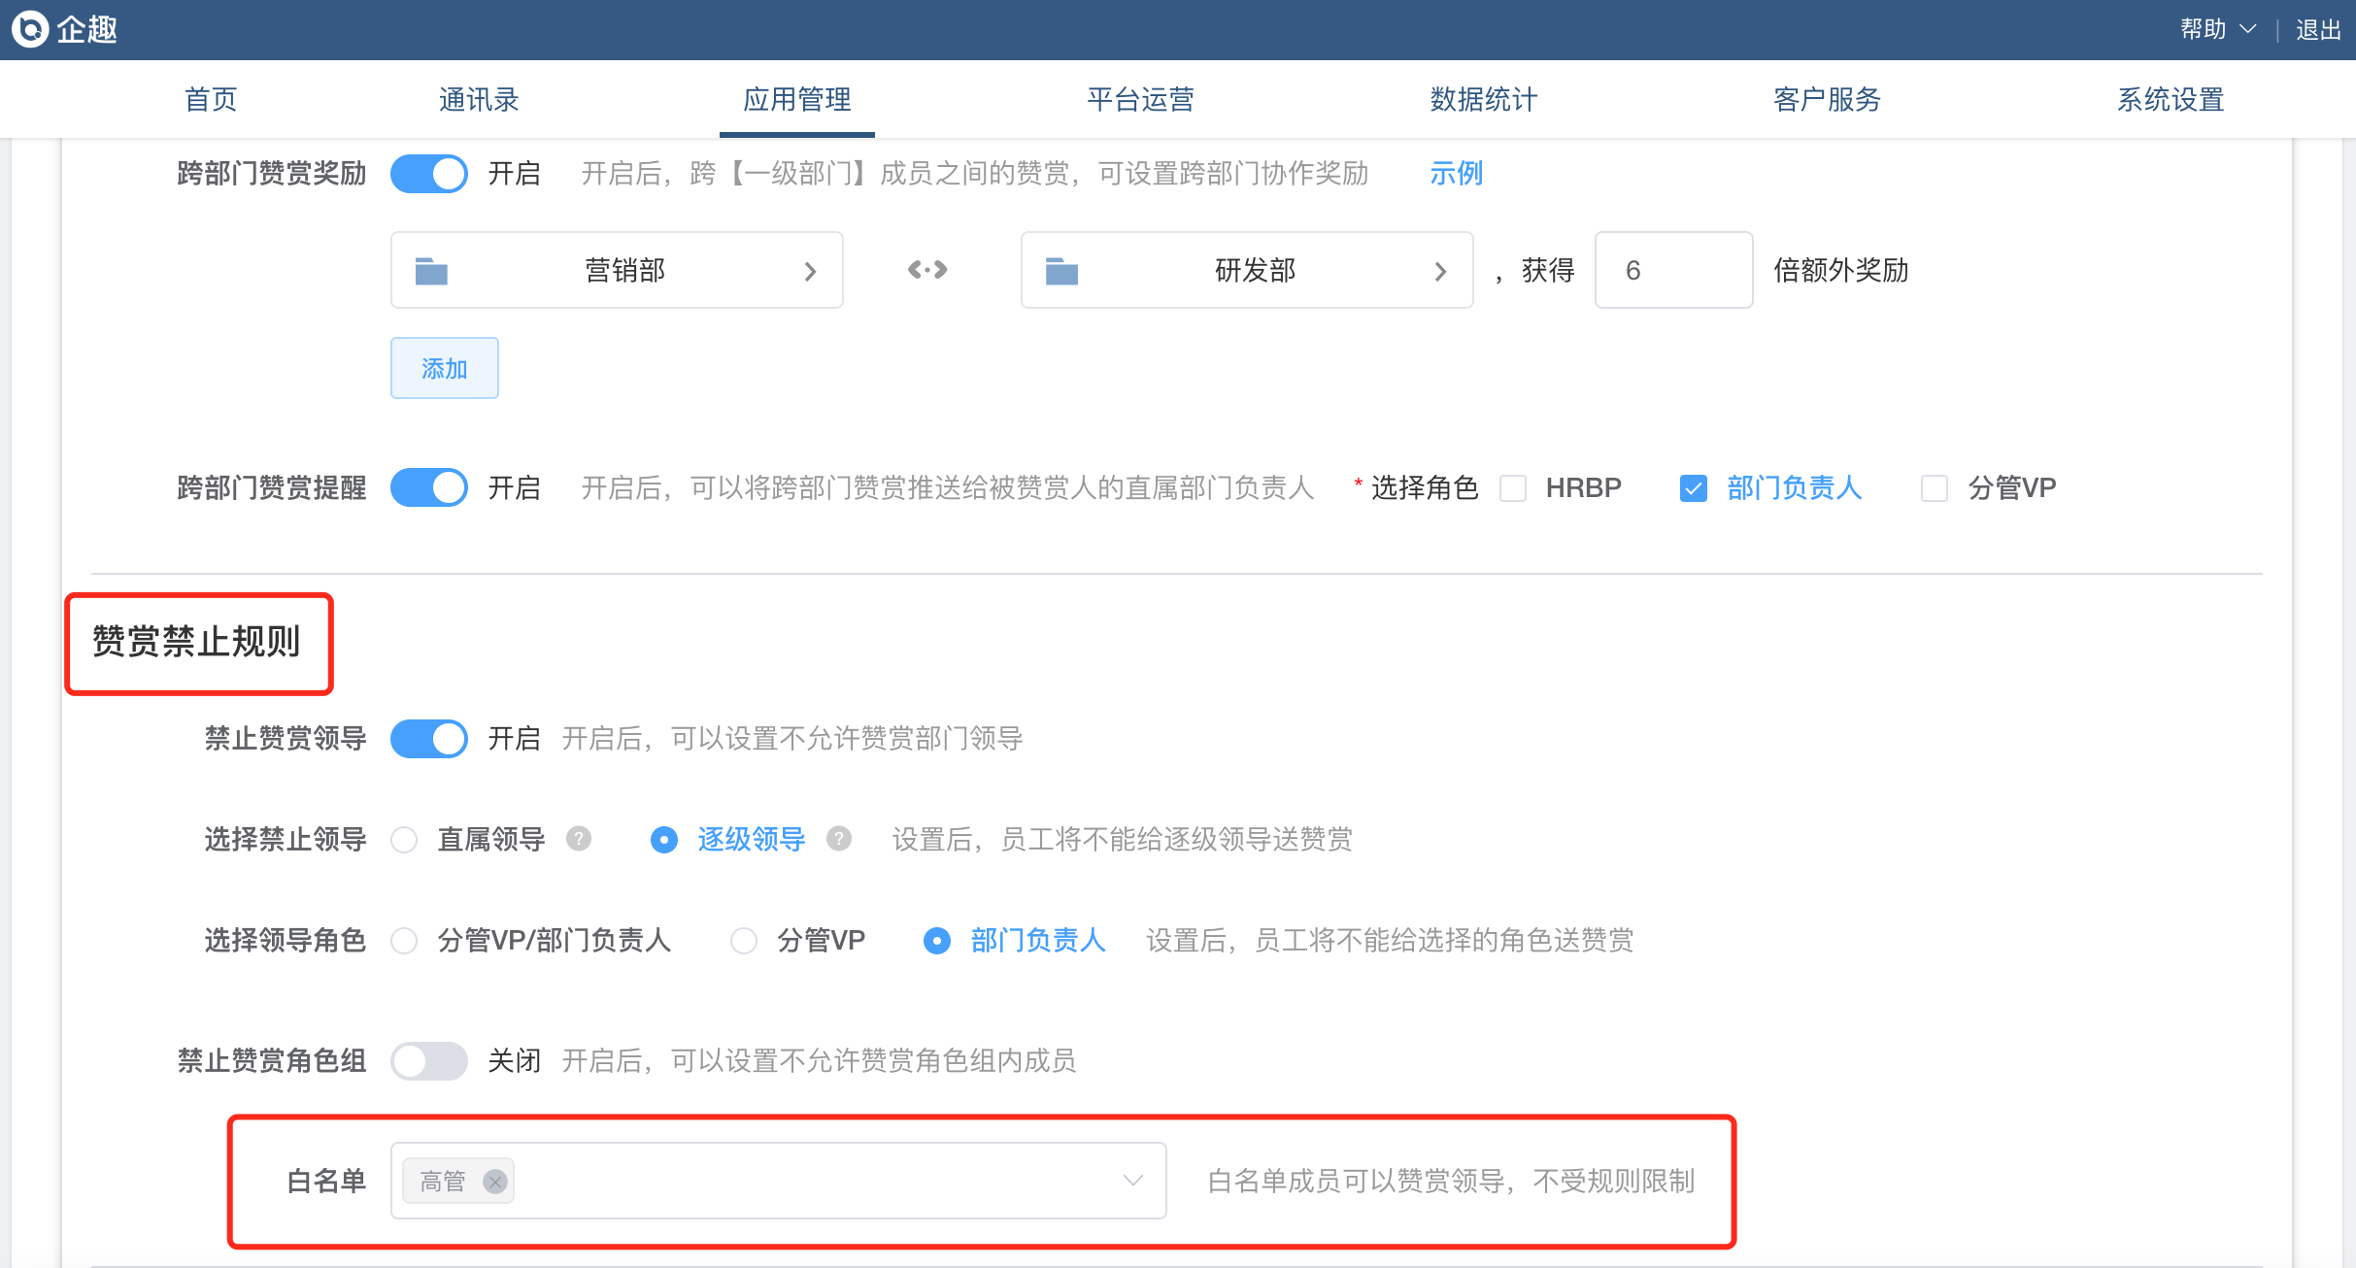Click the folder icon beside 营销部
Image resolution: width=2356 pixels, height=1268 pixels.
coord(431,271)
